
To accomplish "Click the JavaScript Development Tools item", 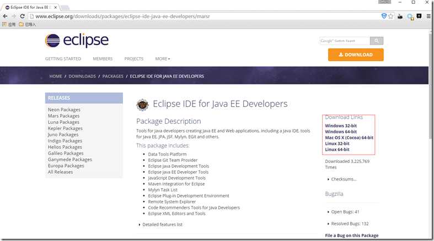I will pos(176,178).
